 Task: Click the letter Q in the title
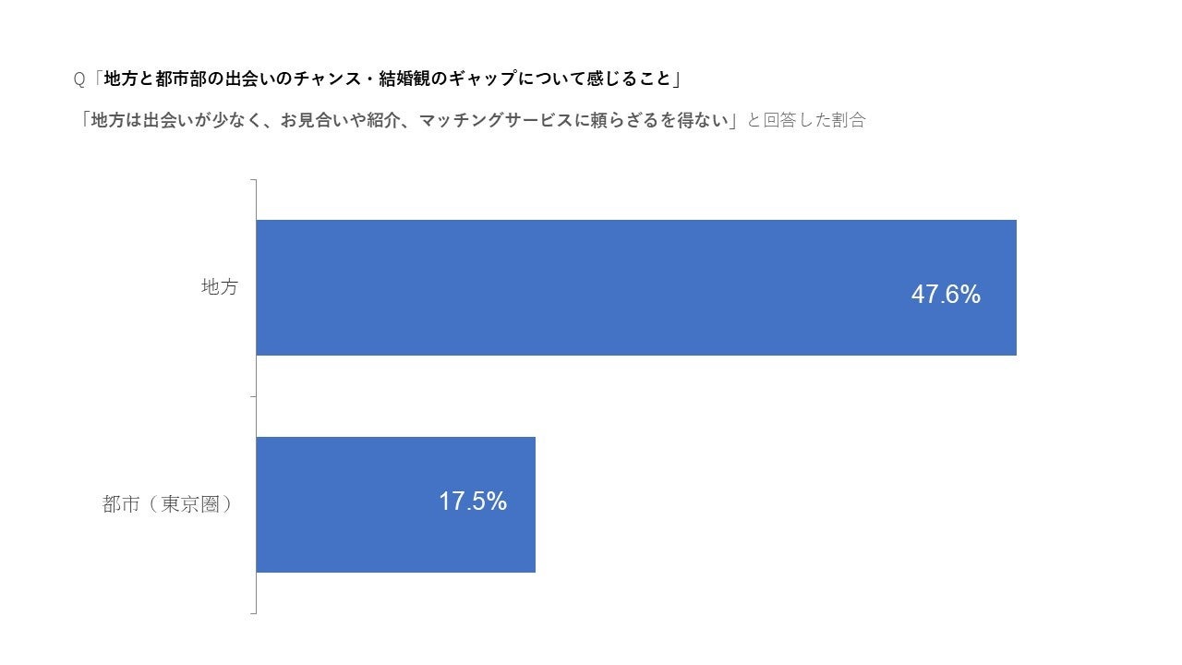pos(78,80)
